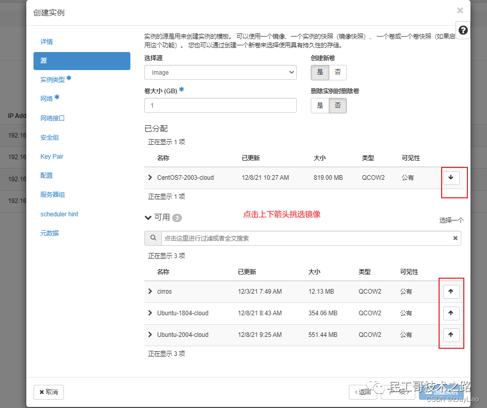487x408 pixels.
Task: Click the 可用 table 类型 column header
Action: pyautogui.click(x=365, y=272)
